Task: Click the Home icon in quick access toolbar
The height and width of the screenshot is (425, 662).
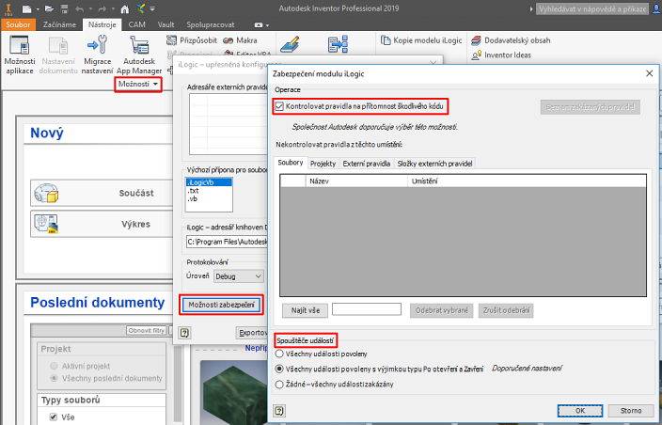Action: click(x=124, y=8)
